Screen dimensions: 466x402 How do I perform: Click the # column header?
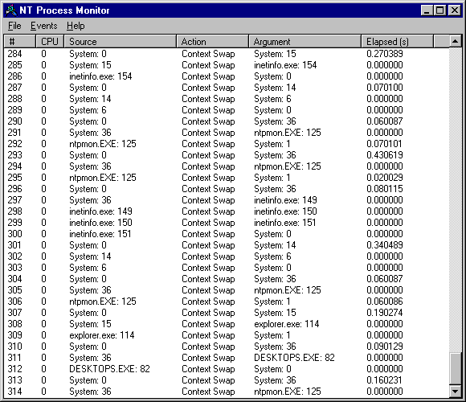20,41
